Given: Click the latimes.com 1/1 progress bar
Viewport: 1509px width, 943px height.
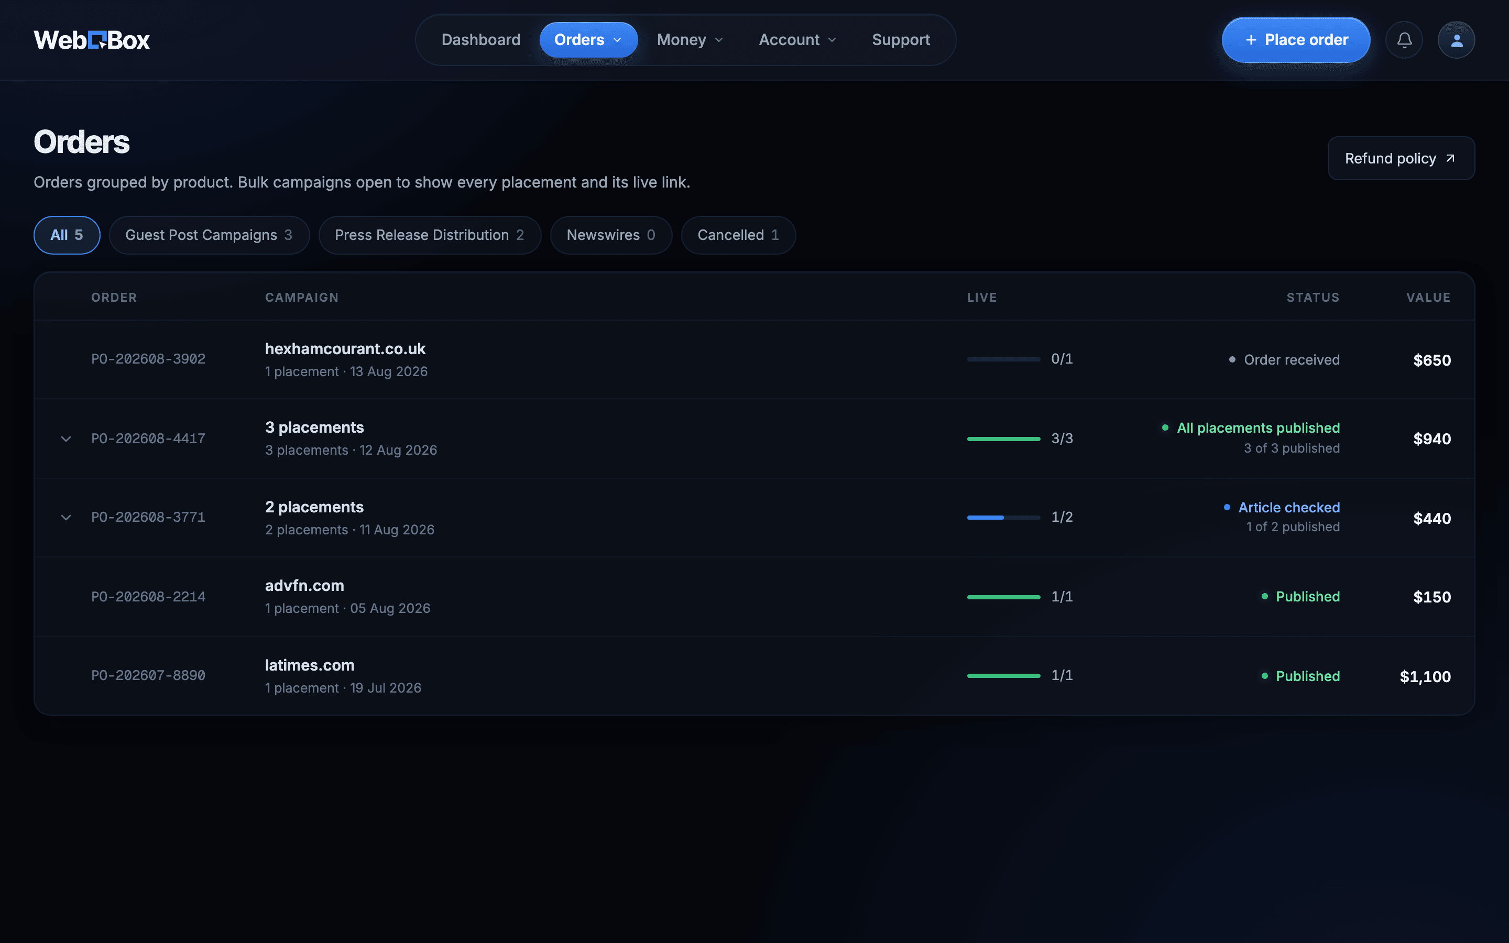Looking at the screenshot, I should [1003, 676].
